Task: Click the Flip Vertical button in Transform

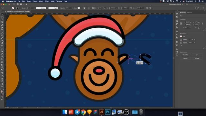Action: coord(199,28)
